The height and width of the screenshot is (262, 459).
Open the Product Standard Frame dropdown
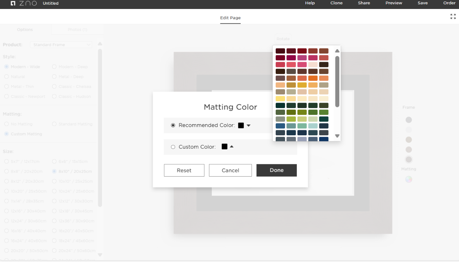[x=61, y=45]
